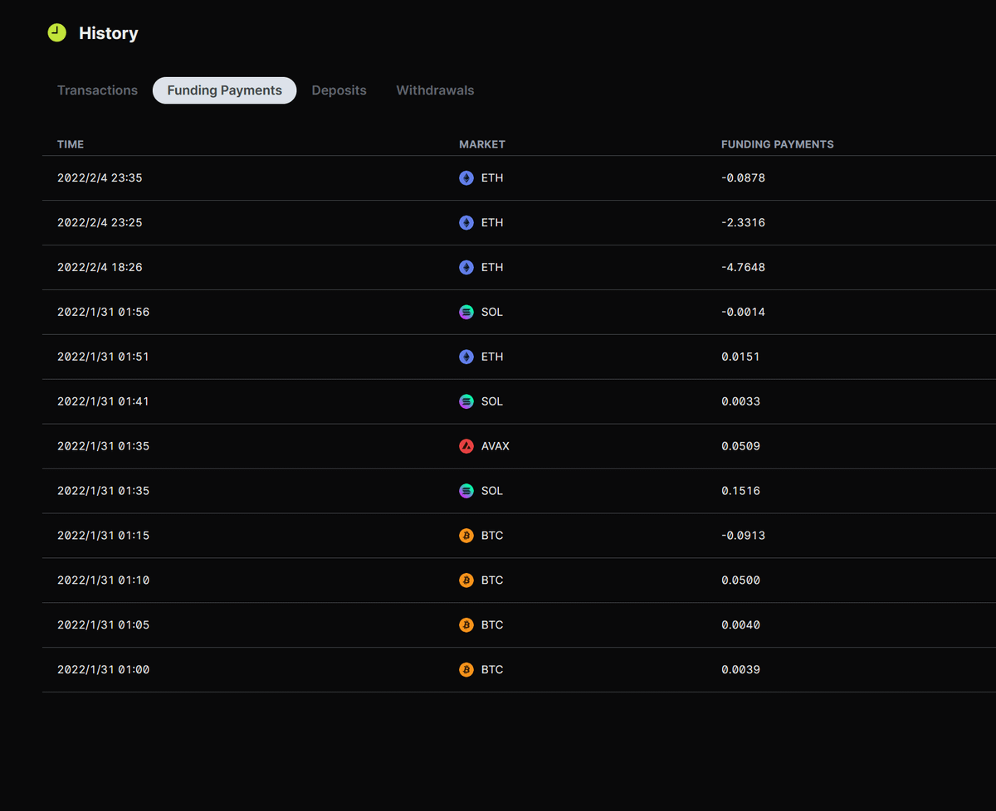Select the 2022/2/4 23:25 timestamp
The height and width of the screenshot is (811, 996).
pos(100,223)
